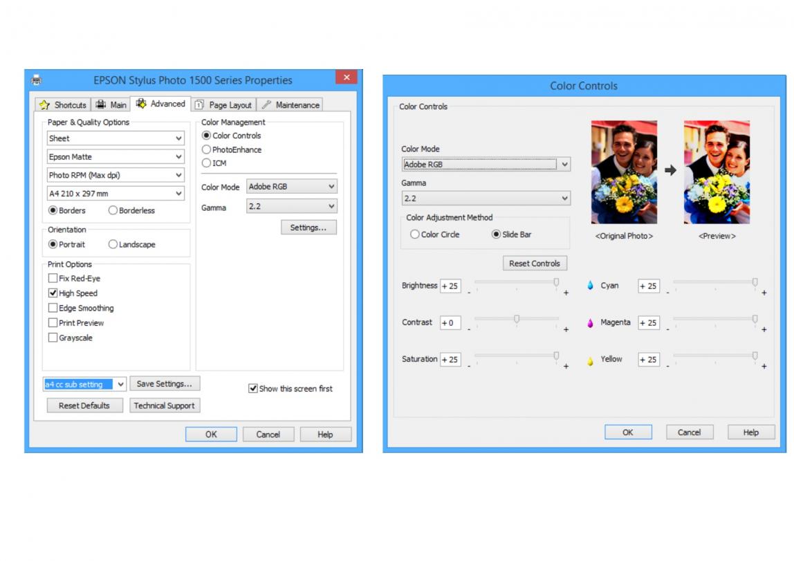Click the Contrast value field
This screenshot has width=794, height=561.
point(450,322)
